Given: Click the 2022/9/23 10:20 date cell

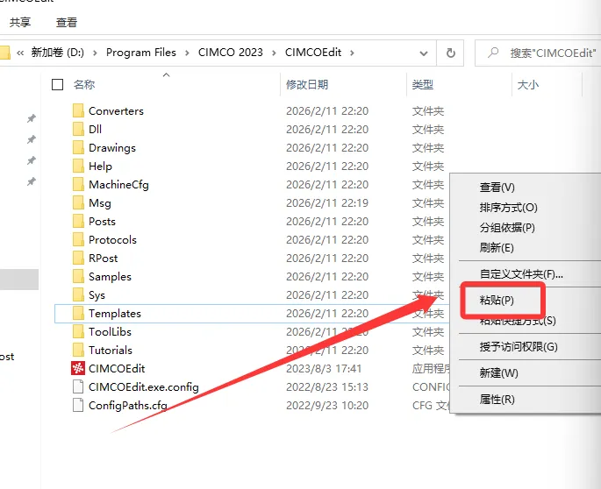Looking at the screenshot, I should tap(327, 405).
